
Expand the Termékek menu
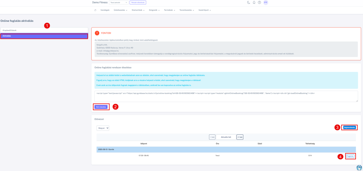(170, 10)
